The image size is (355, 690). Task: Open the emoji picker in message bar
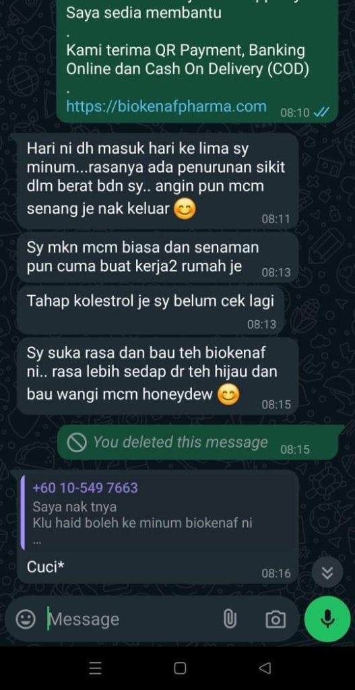point(26,620)
